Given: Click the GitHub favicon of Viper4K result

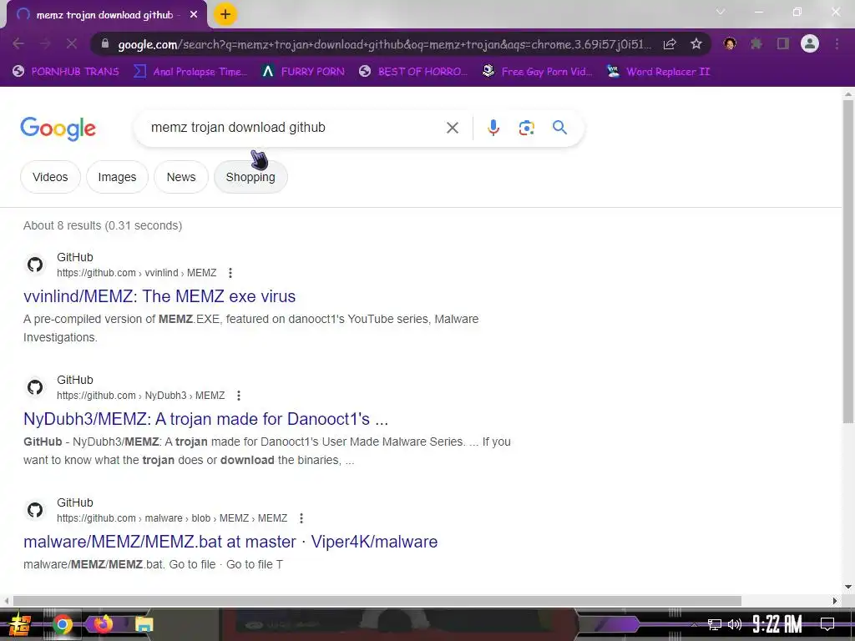Looking at the screenshot, I should pos(35,510).
